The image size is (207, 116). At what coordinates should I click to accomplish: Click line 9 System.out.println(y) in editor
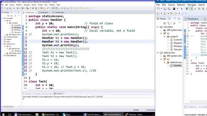[x=60, y=45]
